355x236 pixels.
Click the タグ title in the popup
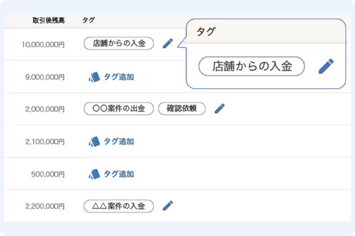206,32
